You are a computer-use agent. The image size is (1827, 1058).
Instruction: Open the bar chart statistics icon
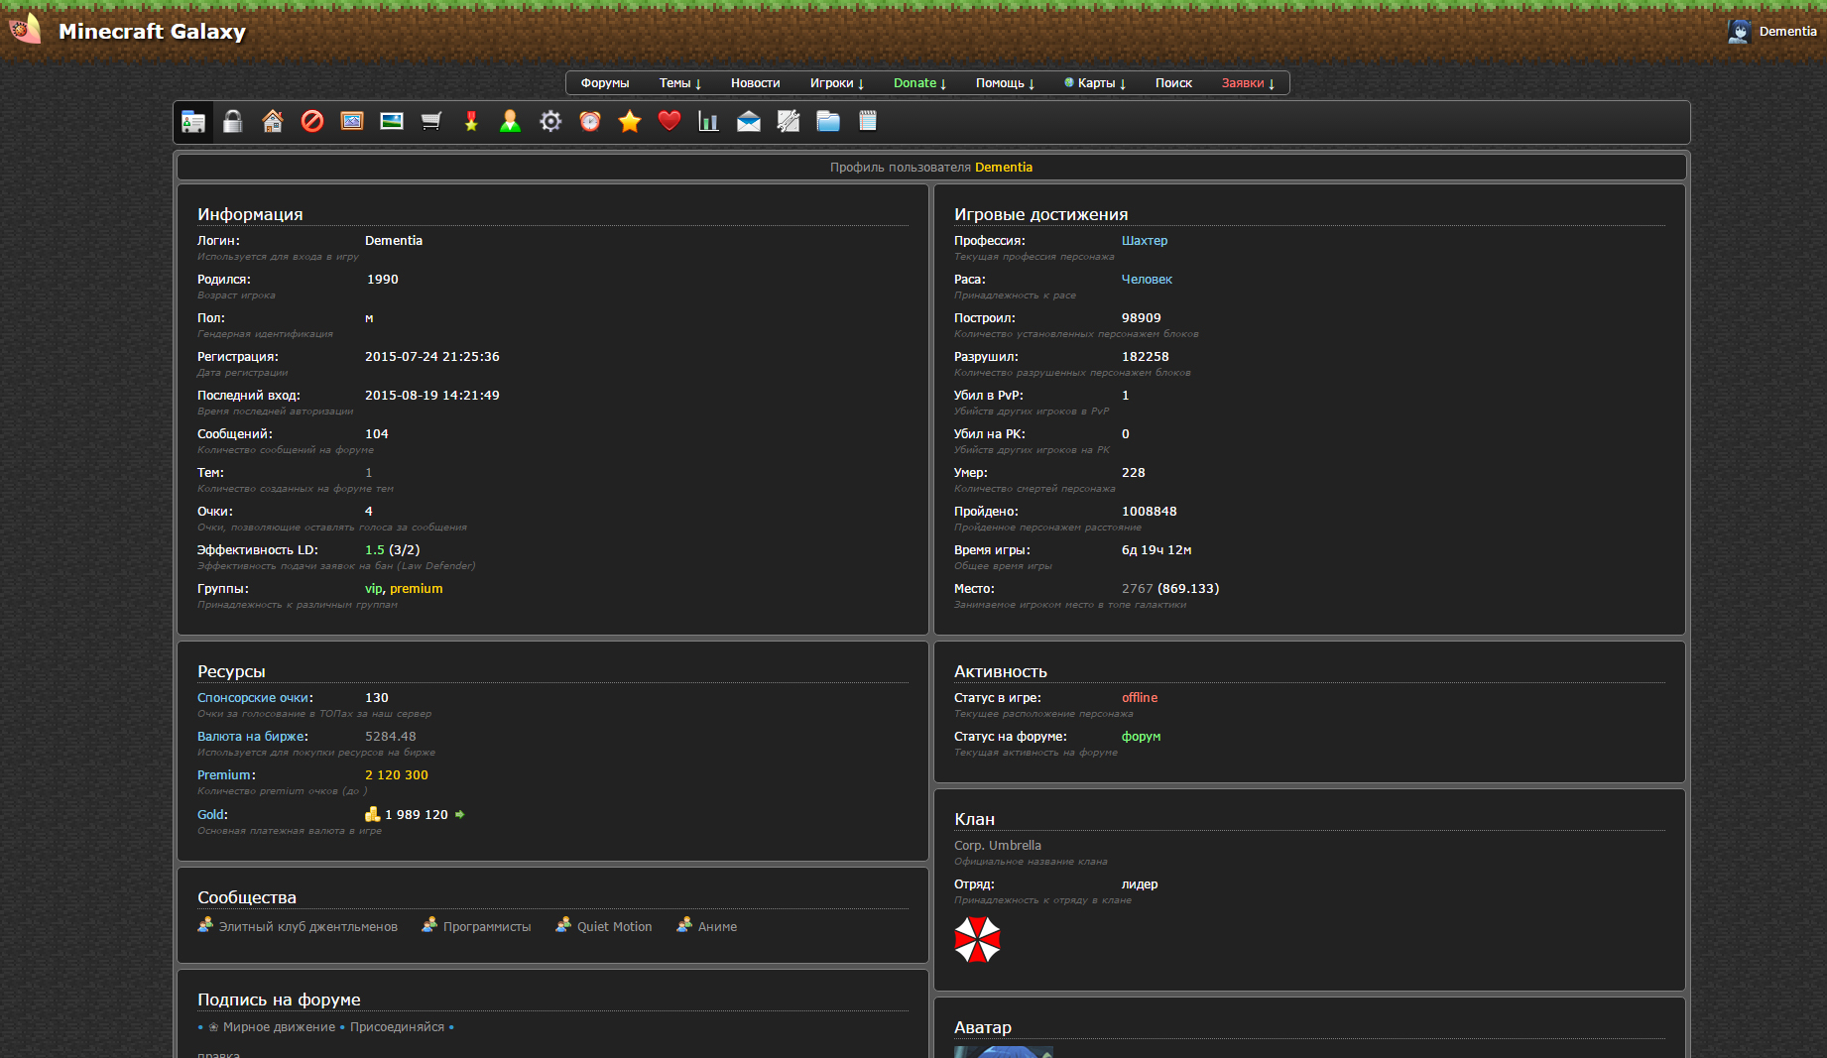[709, 122]
